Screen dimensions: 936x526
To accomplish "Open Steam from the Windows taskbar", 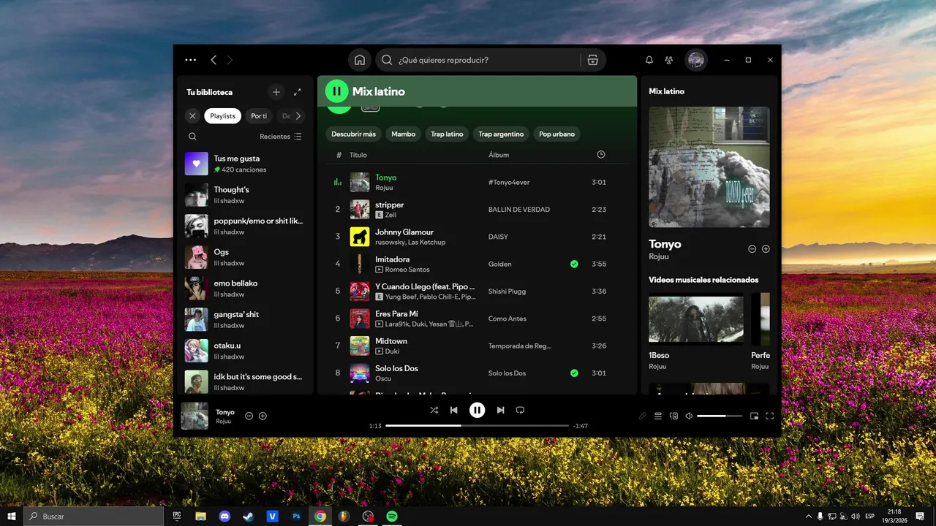I will point(249,516).
